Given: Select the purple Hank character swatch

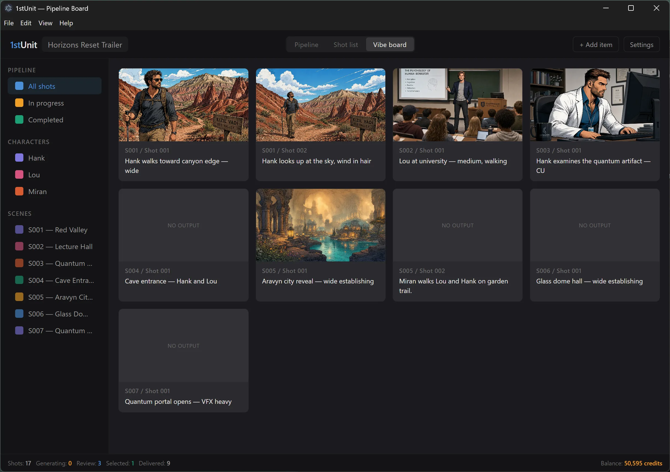Looking at the screenshot, I should 19,158.
